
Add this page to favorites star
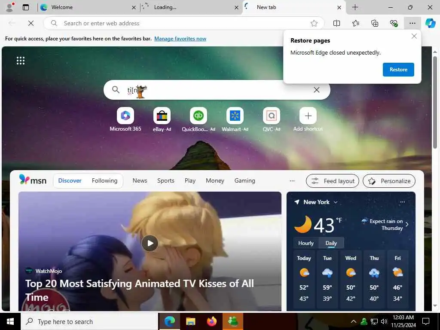tap(314, 23)
